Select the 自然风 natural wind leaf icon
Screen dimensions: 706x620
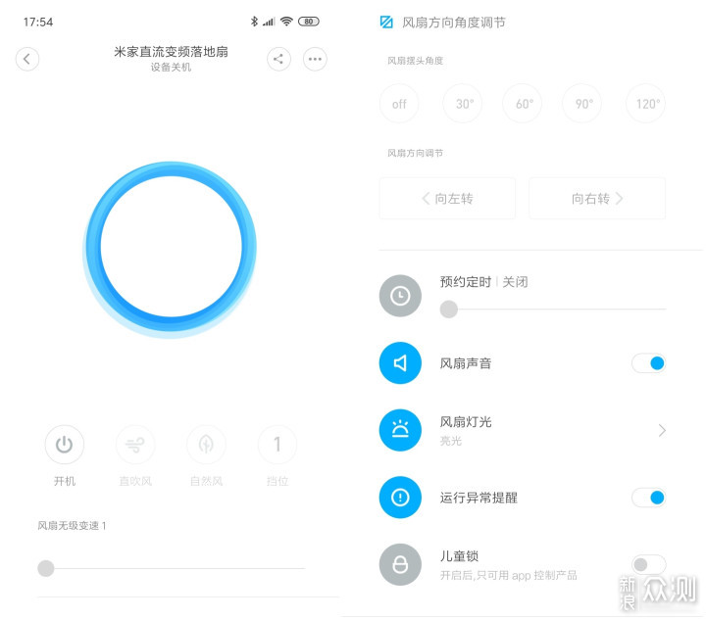[206, 445]
